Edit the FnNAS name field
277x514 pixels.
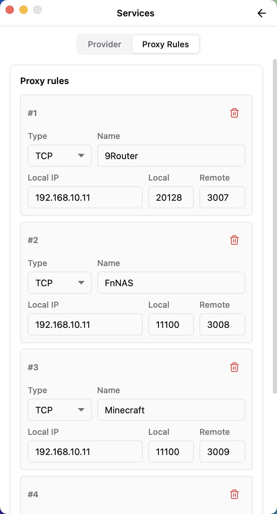171,283
